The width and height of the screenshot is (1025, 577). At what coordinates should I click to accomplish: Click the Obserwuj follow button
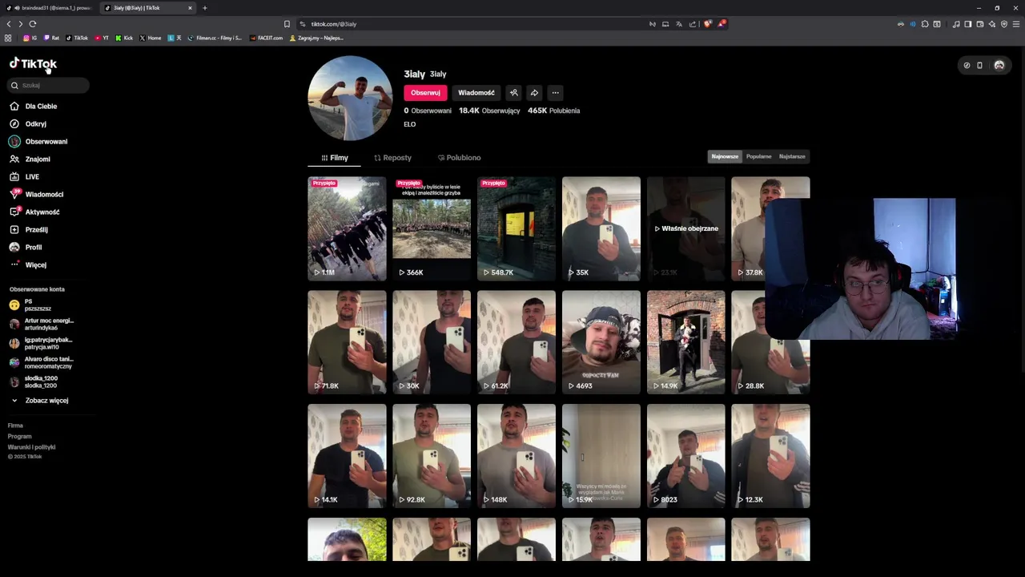(x=425, y=92)
